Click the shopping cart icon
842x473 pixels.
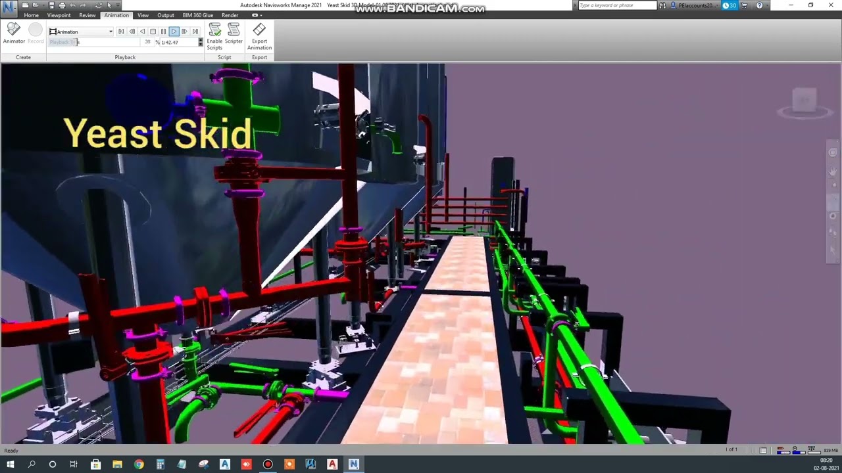coord(745,5)
